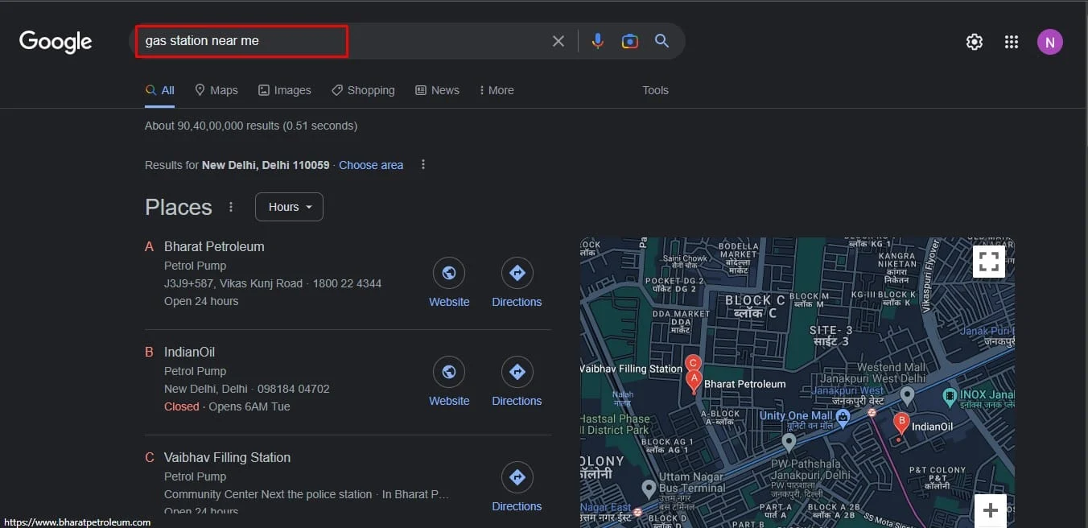
Task: Click Website text link under IndianOil
Action: click(x=449, y=401)
